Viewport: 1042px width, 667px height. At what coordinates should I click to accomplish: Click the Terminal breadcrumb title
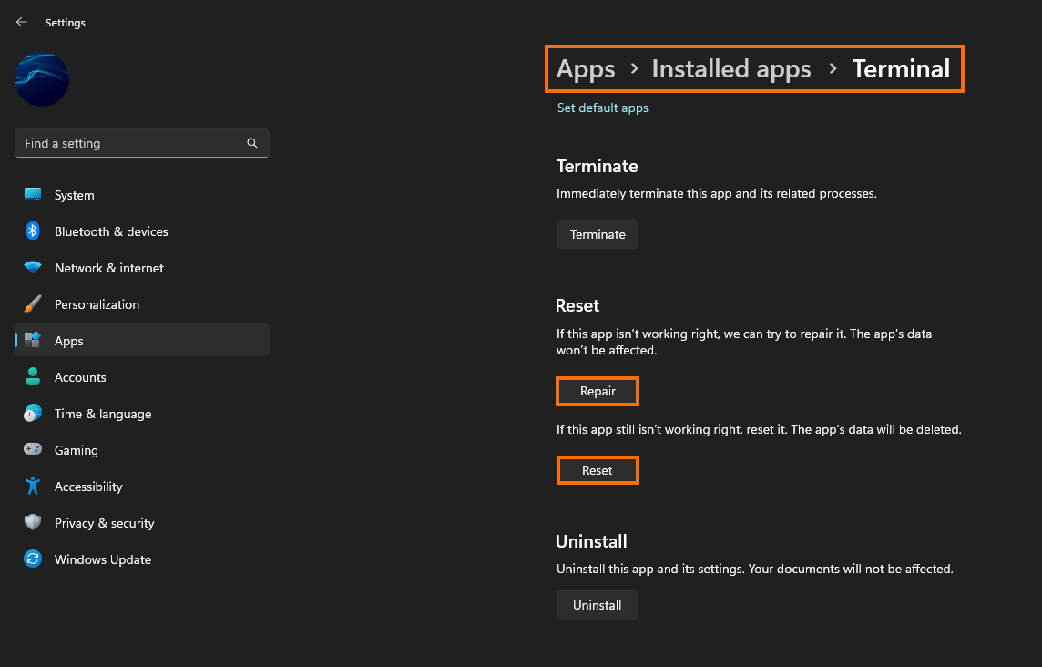tap(901, 69)
